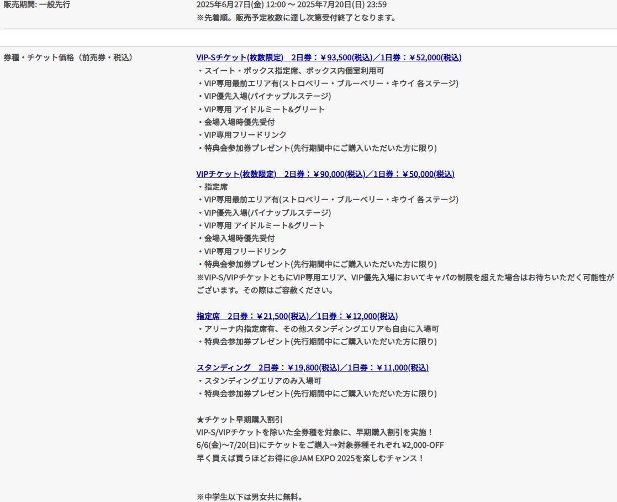Open the 指定席 2日券 ¥21,500 link
The height and width of the screenshot is (502, 617).
297,316
